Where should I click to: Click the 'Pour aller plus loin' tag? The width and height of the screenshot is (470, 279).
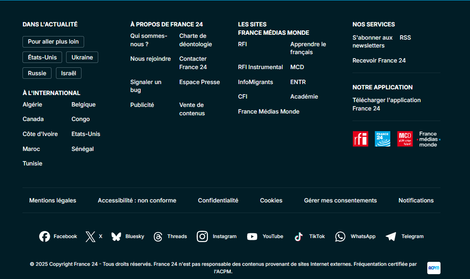pos(53,42)
